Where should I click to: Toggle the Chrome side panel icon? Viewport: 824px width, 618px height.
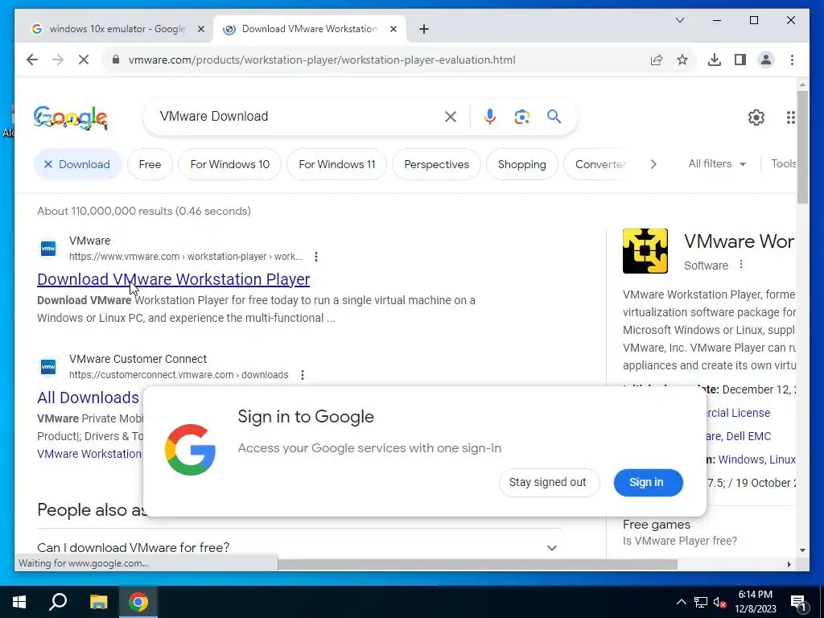(x=740, y=60)
